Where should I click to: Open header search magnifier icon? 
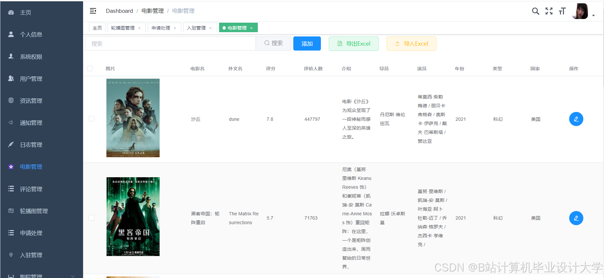click(x=535, y=11)
